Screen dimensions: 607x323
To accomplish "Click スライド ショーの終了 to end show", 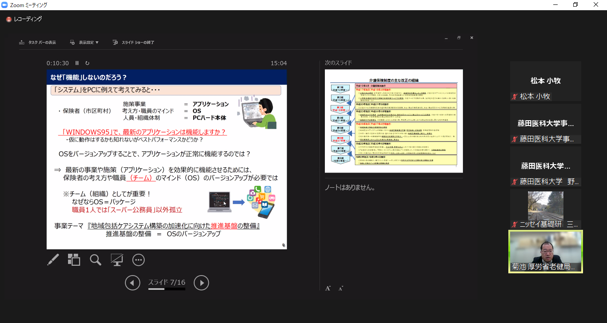I will point(134,43).
